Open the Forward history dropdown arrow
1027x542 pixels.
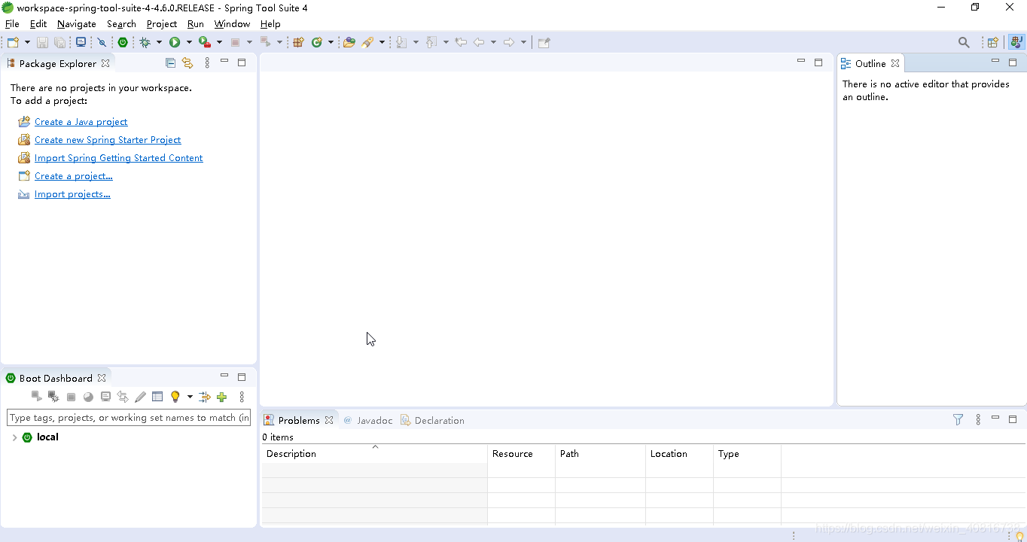click(523, 42)
